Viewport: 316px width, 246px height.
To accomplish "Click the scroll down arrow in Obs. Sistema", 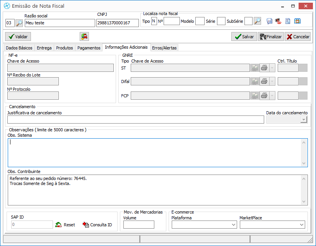I will [x=304, y=163].
